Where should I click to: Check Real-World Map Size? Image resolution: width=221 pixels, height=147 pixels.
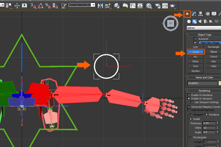point(189,110)
